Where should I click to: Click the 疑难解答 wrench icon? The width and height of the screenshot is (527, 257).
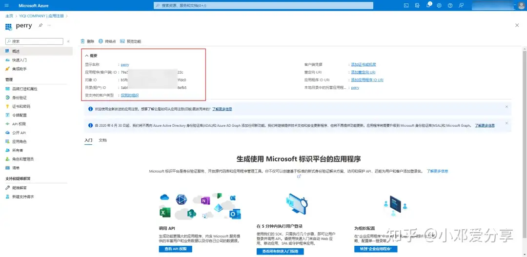click(7, 188)
